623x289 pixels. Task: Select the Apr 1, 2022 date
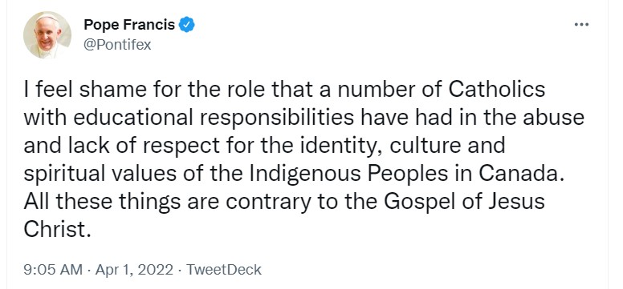coord(135,270)
